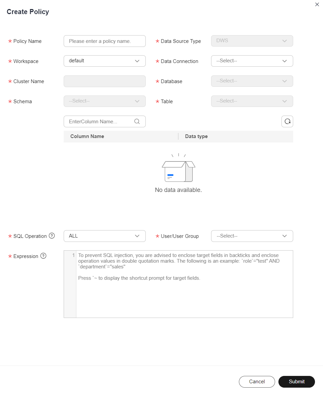Open the Schema select dropdown
The width and height of the screenshot is (323, 393).
(105, 101)
